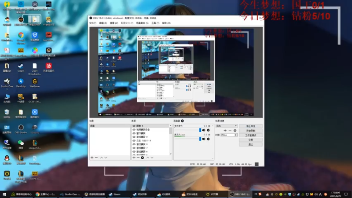Open the 场景集合(S) menu

[142, 23]
